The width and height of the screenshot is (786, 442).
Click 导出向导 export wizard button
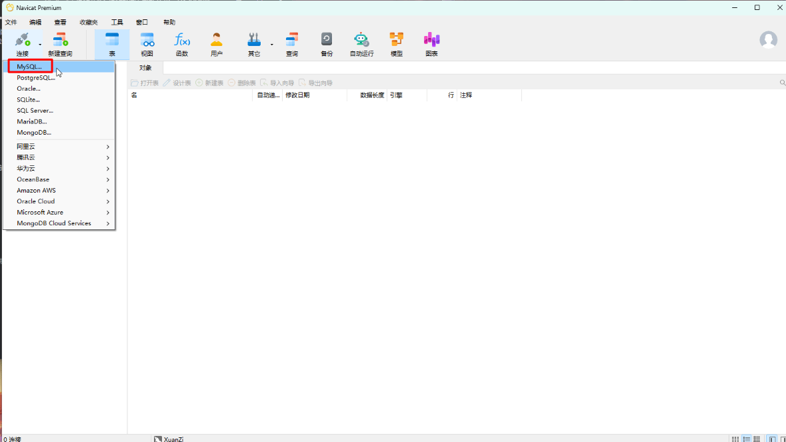[x=316, y=83]
